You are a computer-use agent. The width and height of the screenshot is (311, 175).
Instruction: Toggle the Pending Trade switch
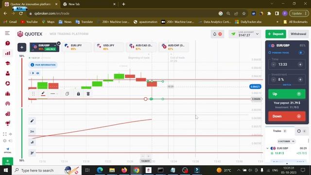pos(301,52)
